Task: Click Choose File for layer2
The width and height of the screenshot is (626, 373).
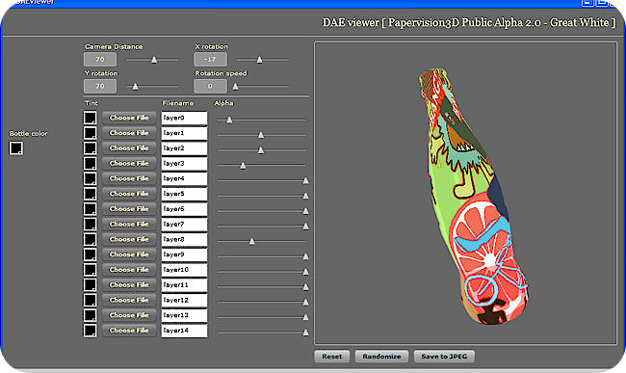Action: [x=129, y=148]
